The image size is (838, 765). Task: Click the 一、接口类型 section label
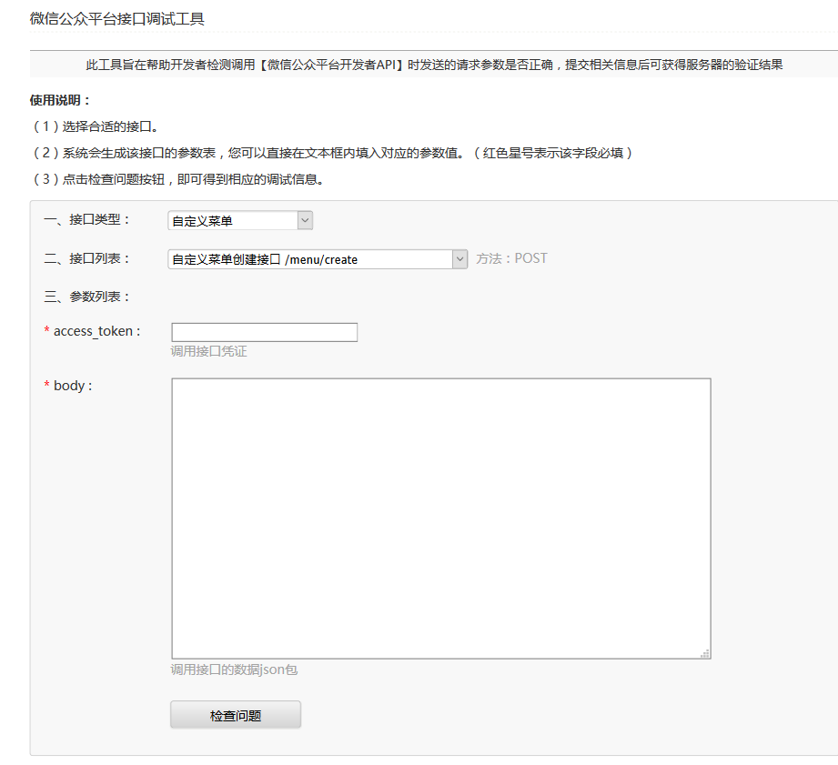tap(87, 220)
